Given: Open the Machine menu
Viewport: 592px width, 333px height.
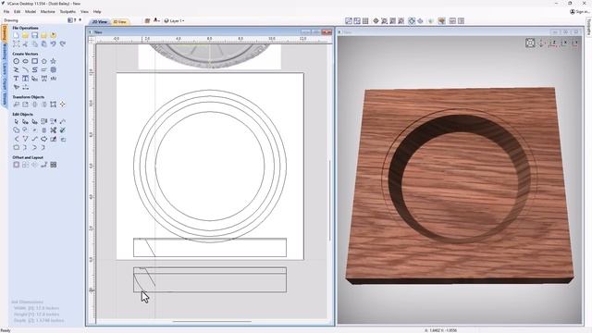Looking at the screenshot, I should pos(47,12).
